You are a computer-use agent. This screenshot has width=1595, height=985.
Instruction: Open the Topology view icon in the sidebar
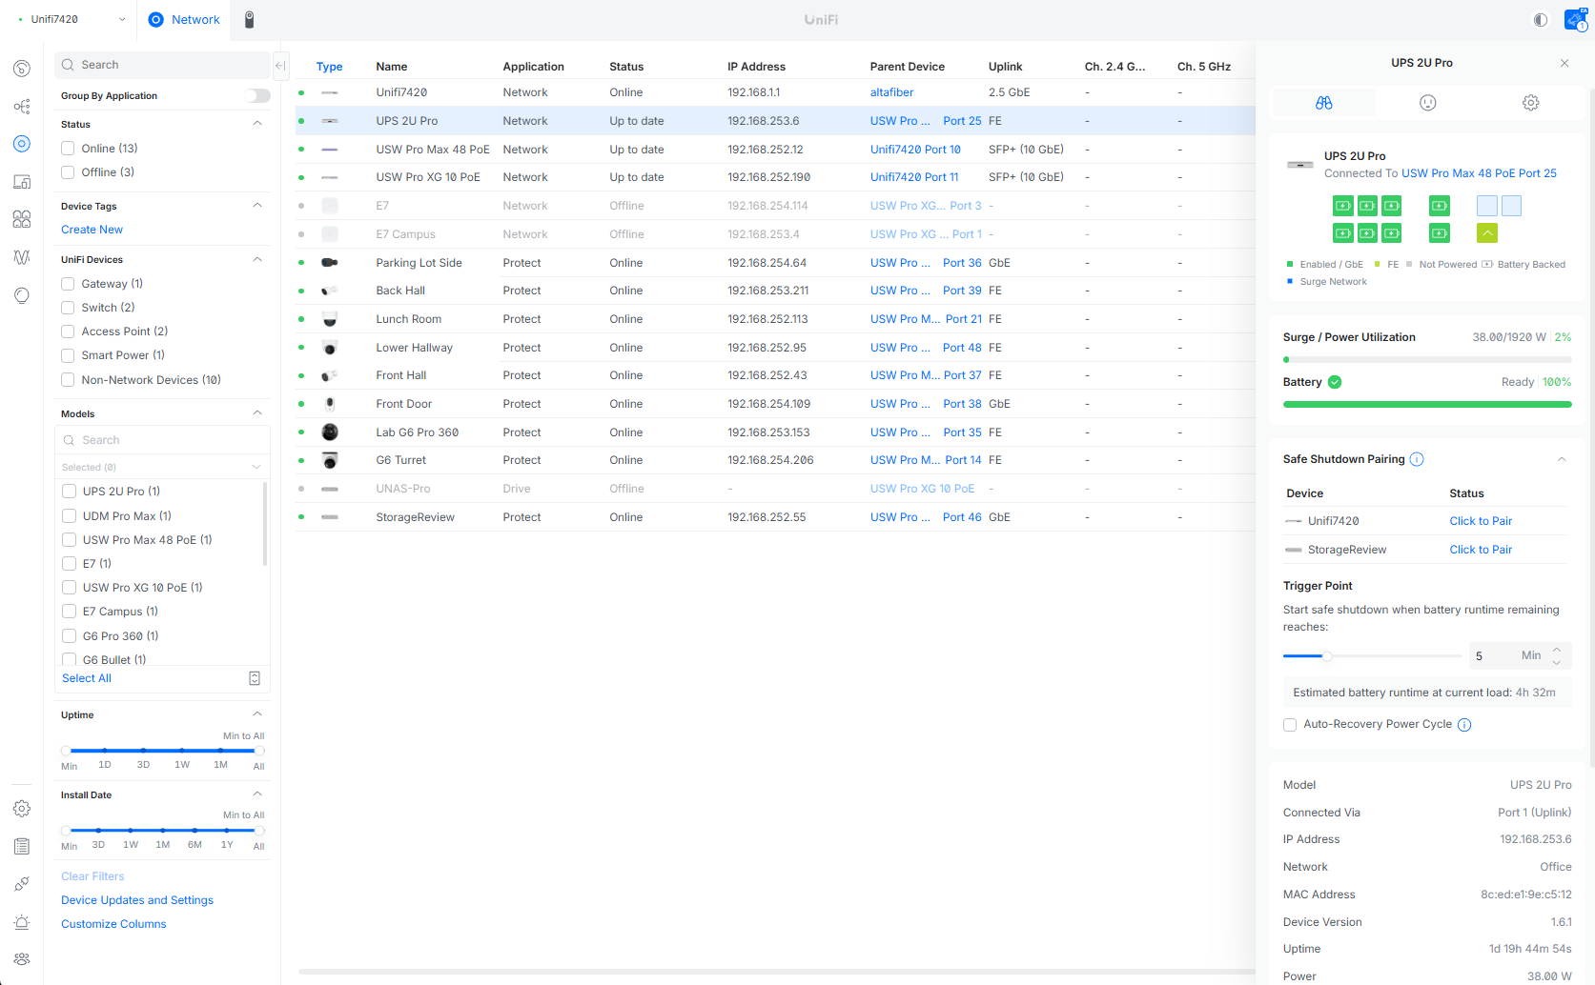point(22,107)
